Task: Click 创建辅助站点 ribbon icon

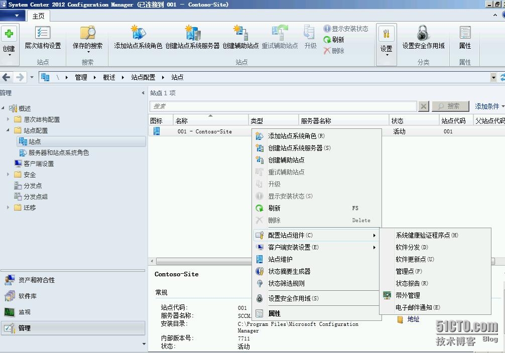Action: [240, 32]
